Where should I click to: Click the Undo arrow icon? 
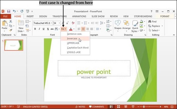click(14, 11)
